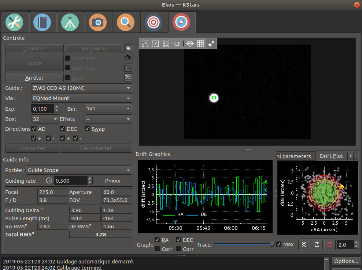
Task: Click the zoom-in icon above guide image
Action: (x=145, y=43)
